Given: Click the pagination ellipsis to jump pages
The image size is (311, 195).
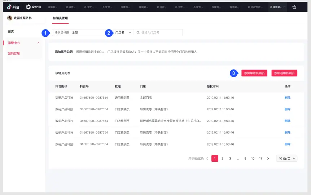Looking at the screenshot, I should click(x=238, y=159).
